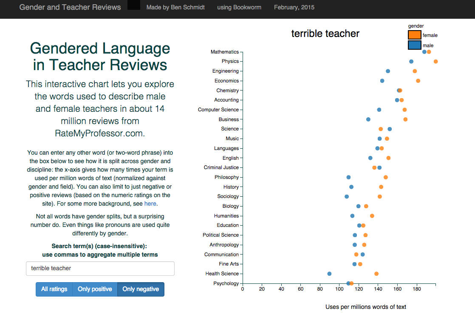This screenshot has height=314, width=475.
Task: Click the blue Sociology male data point
Action: tap(347, 196)
